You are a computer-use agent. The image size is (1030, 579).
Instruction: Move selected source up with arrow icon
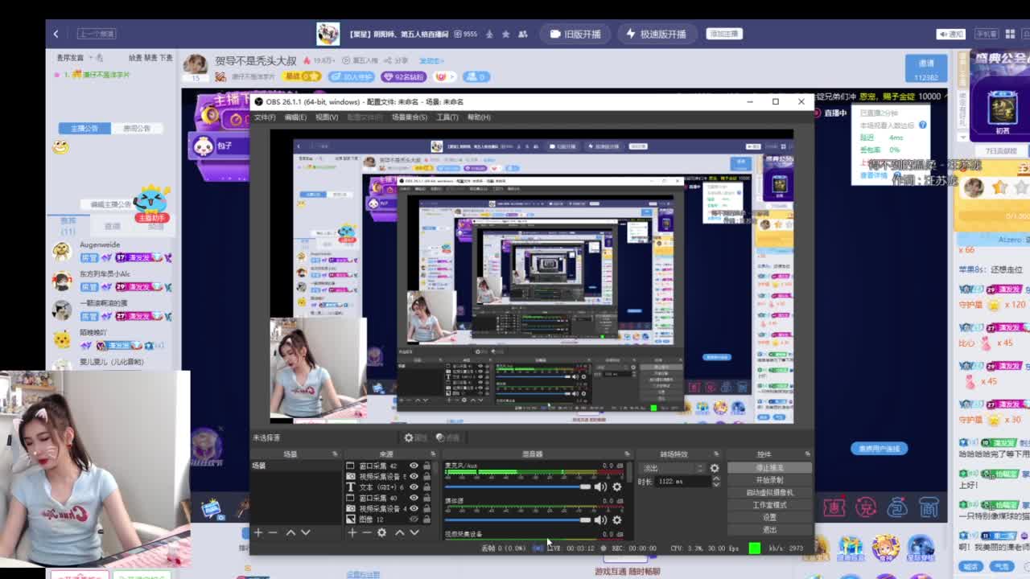[399, 532]
